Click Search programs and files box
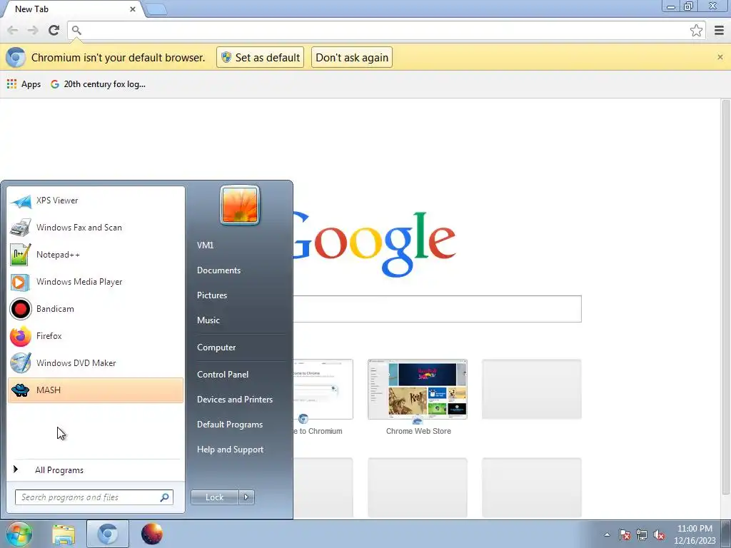Image resolution: width=731 pixels, height=548 pixels. pyautogui.click(x=94, y=497)
